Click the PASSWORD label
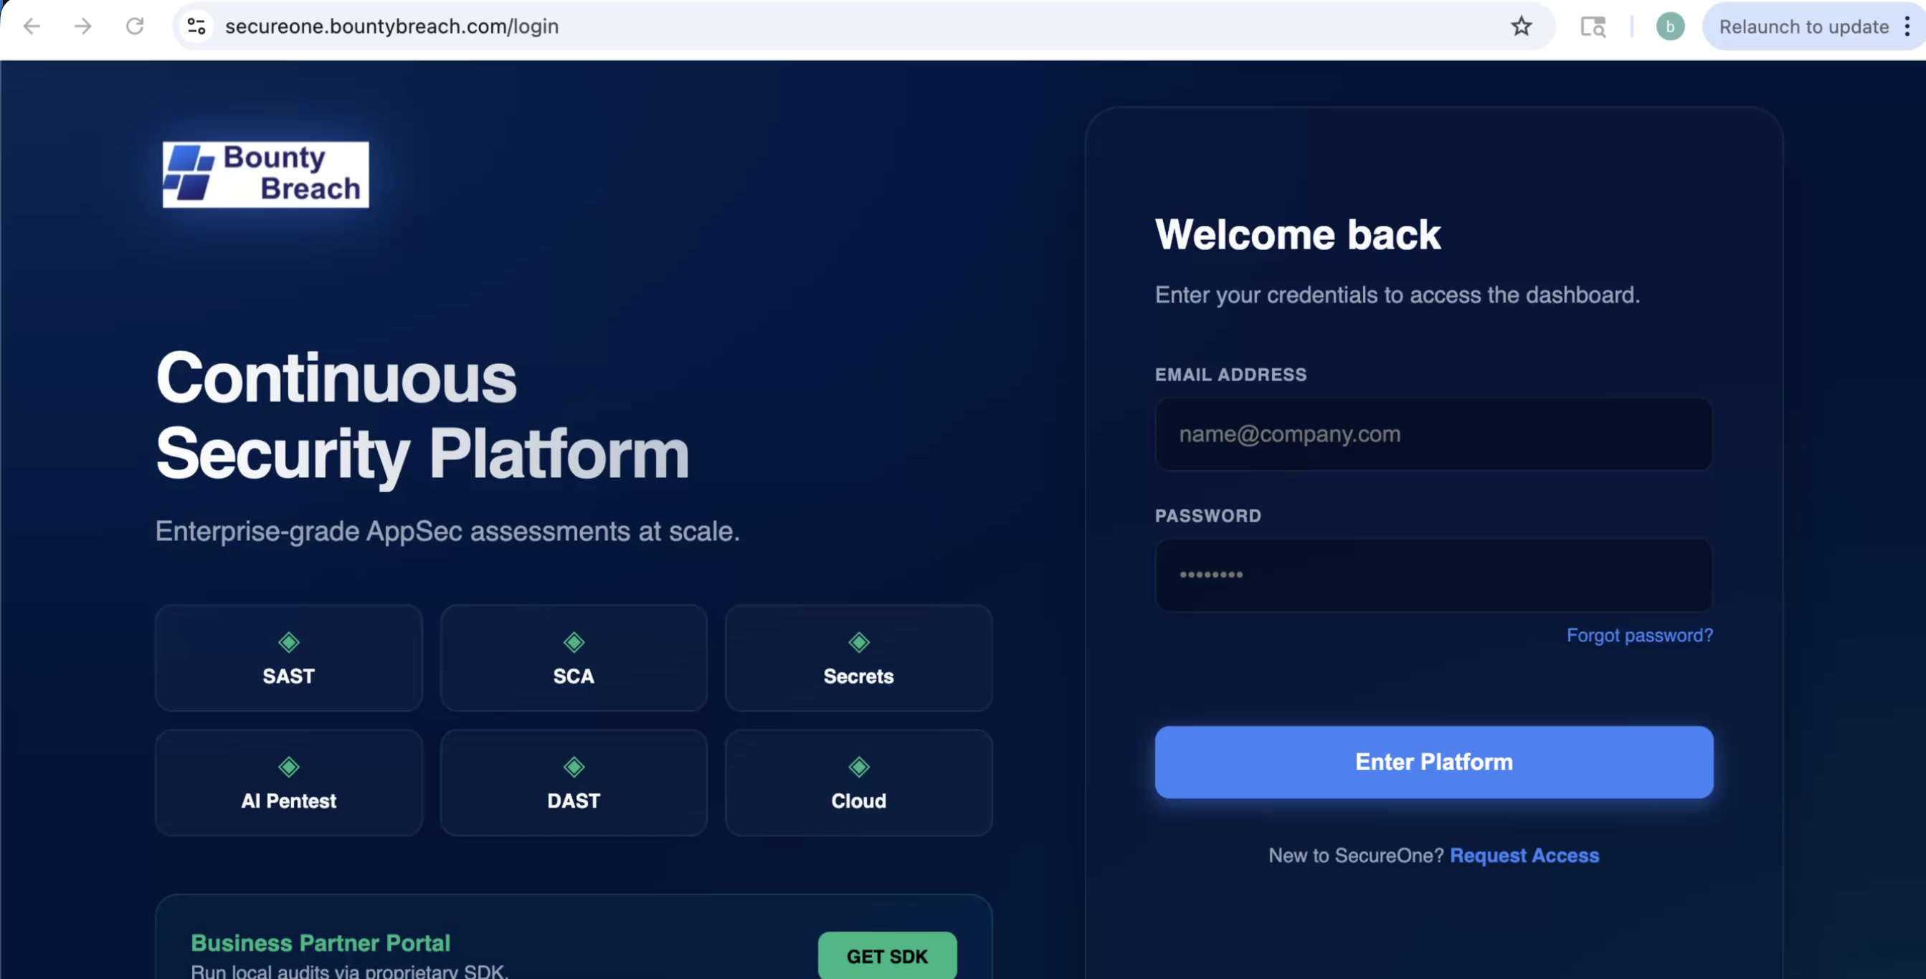Screen dimensions: 1926x979 pos(1208,515)
